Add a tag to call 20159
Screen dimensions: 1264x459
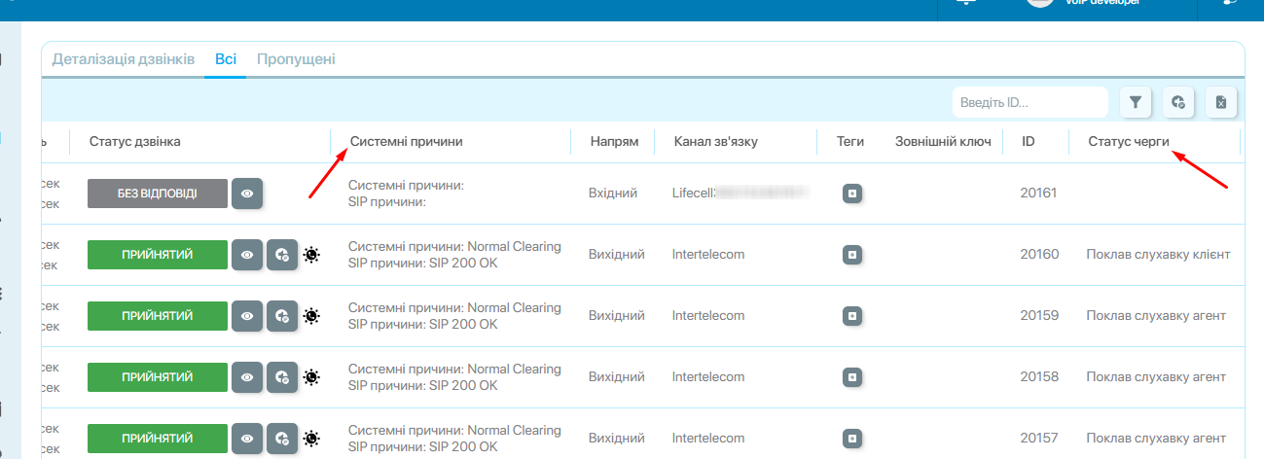pos(852,316)
